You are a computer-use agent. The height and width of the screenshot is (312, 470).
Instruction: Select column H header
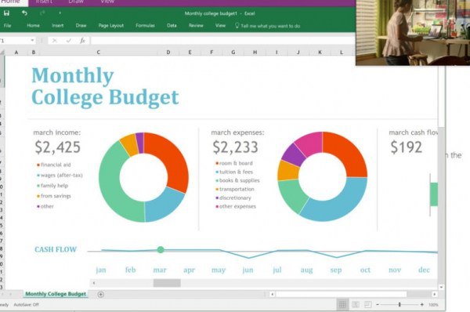(x=255, y=53)
